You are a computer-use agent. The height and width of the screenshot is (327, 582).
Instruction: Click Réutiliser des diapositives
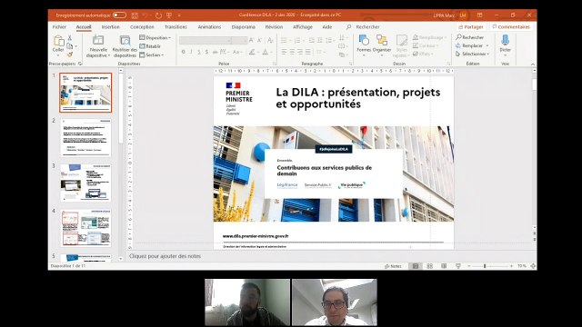[x=125, y=46]
